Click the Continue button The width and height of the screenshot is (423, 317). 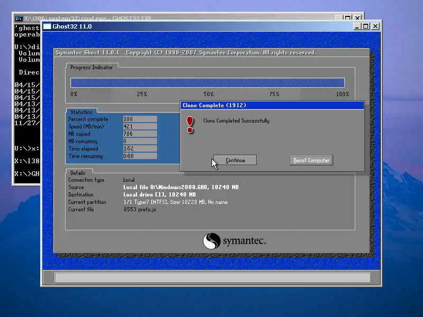pos(235,160)
